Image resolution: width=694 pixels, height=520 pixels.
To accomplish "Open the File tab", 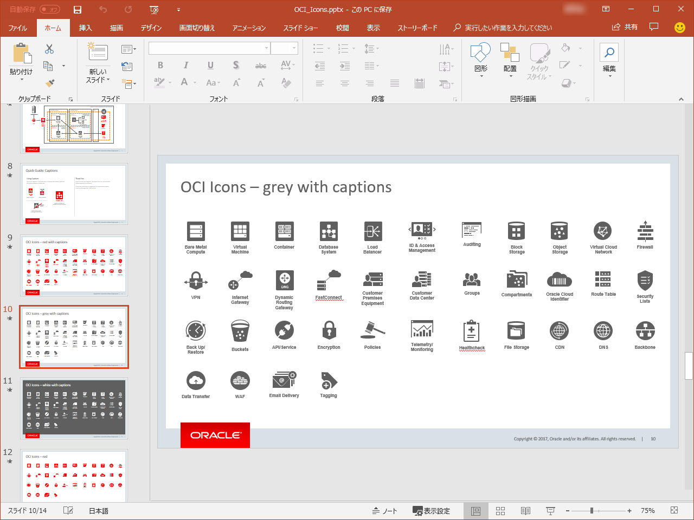I will (18, 28).
